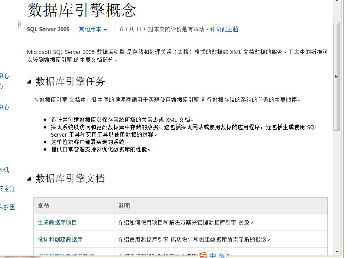Collapse the 数据库引擎文档 section
This screenshot has width=347, height=258.
click(29, 178)
